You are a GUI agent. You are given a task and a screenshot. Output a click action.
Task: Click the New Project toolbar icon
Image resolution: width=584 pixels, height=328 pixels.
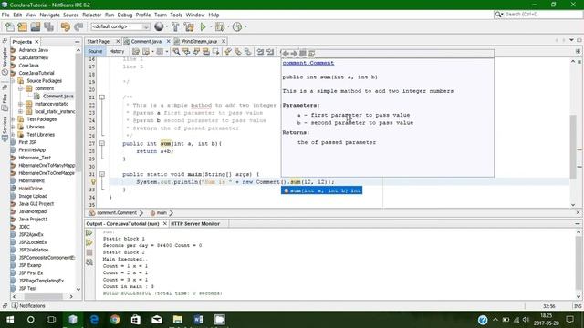(x=22, y=26)
